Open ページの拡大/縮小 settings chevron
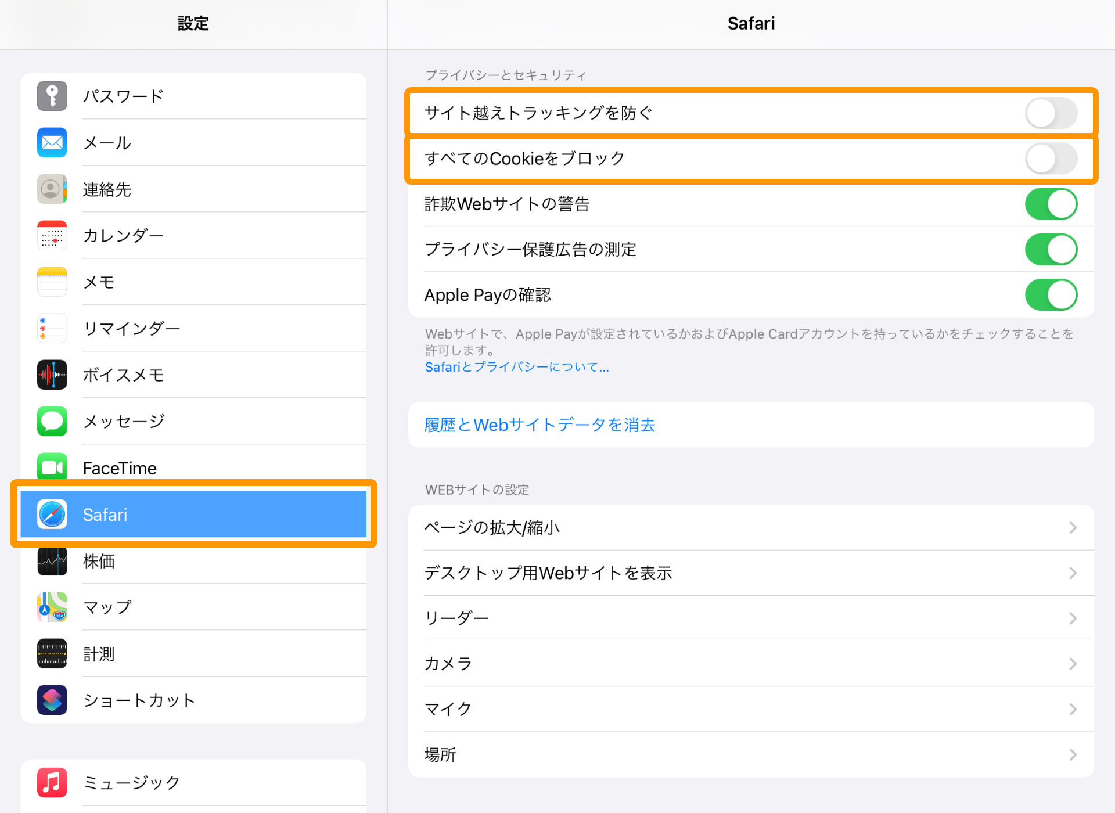 pyautogui.click(x=1072, y=527)
